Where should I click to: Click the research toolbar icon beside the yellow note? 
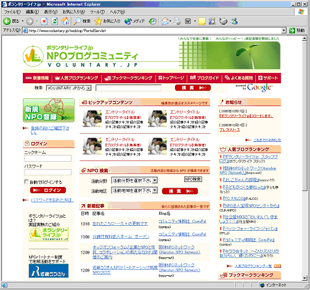[x=213, y=21]
